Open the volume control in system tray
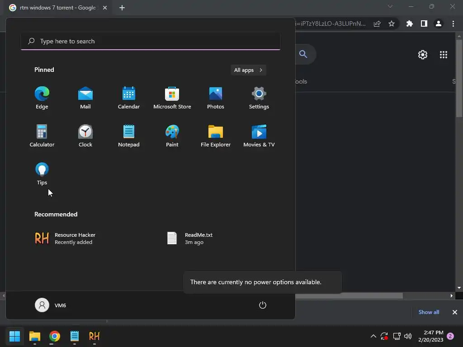The height and width of the screenshot is (347, 463). coord(408,336)
